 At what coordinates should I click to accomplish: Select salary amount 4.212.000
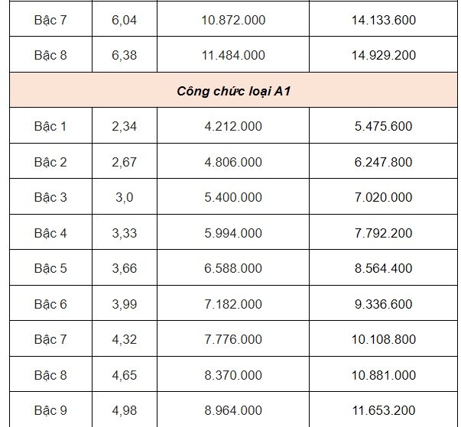[233, 126]
